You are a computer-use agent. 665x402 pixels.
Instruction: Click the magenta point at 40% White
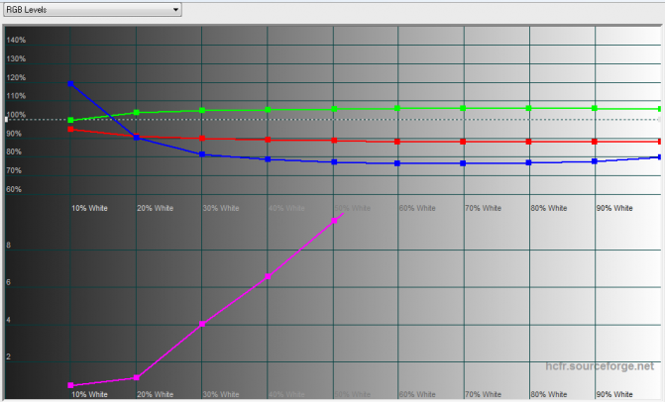(268, 275)
